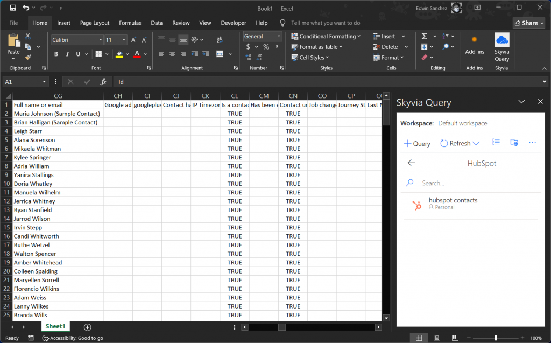Apply the red Font Color
Image resolution: width=551 pixels, height=343 pixels.
(x=137, y=54)
